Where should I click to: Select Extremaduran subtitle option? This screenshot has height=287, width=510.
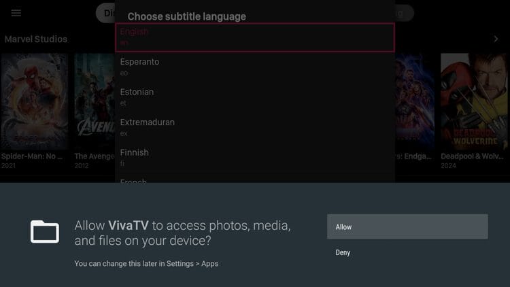[254, 127]
